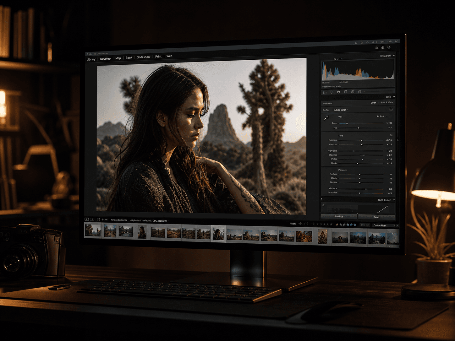455x341 pixels.
Task: Click the Highlights value -30
Action: pyautogui.click(x=389, y=151)
